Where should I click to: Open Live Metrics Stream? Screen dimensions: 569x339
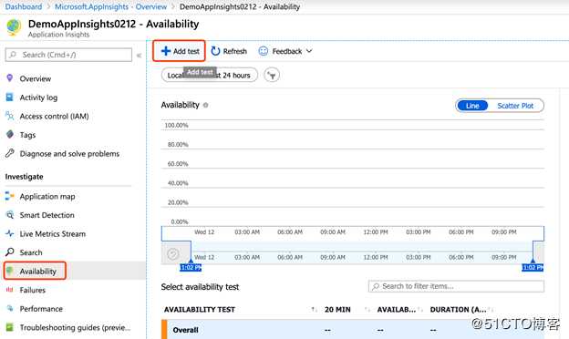pos(53,234)
